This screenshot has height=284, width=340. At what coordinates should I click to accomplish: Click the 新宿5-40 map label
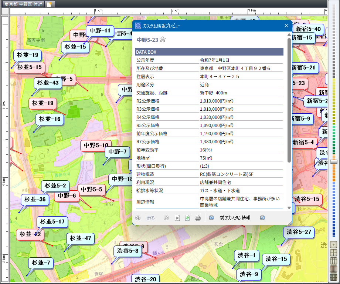tap(308, 29)
